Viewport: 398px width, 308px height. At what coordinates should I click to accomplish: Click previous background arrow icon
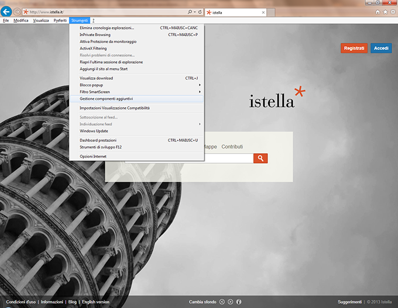tap(222, 302)
